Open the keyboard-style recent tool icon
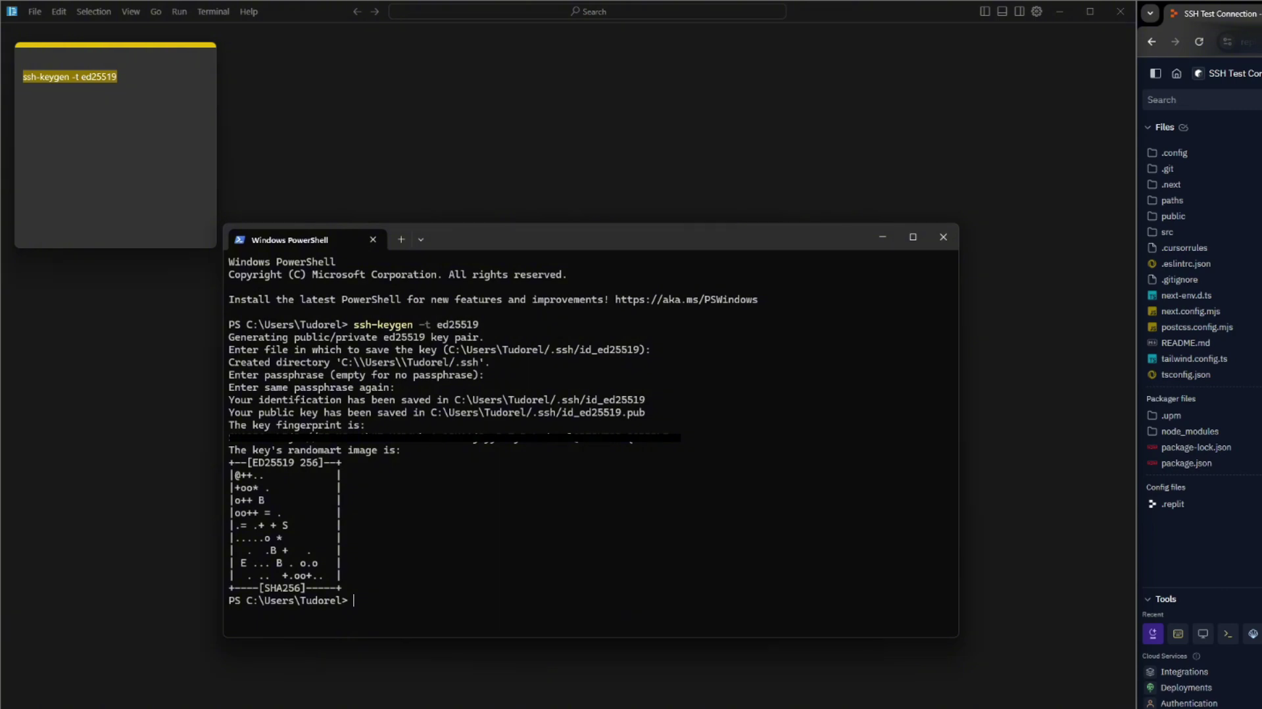The height and width of the screenshot is (709, 1262). [x=1178, y=634]
